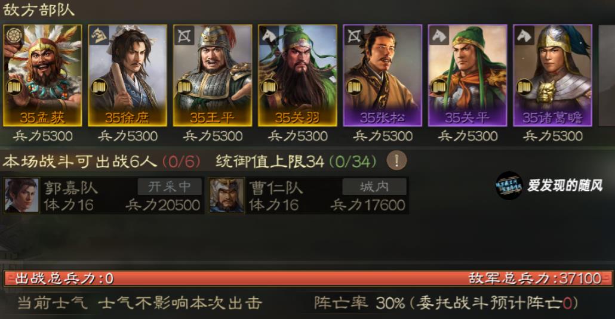Select the 郭嘉队 team entry
The image size is (615, 319).
point(103,196)
